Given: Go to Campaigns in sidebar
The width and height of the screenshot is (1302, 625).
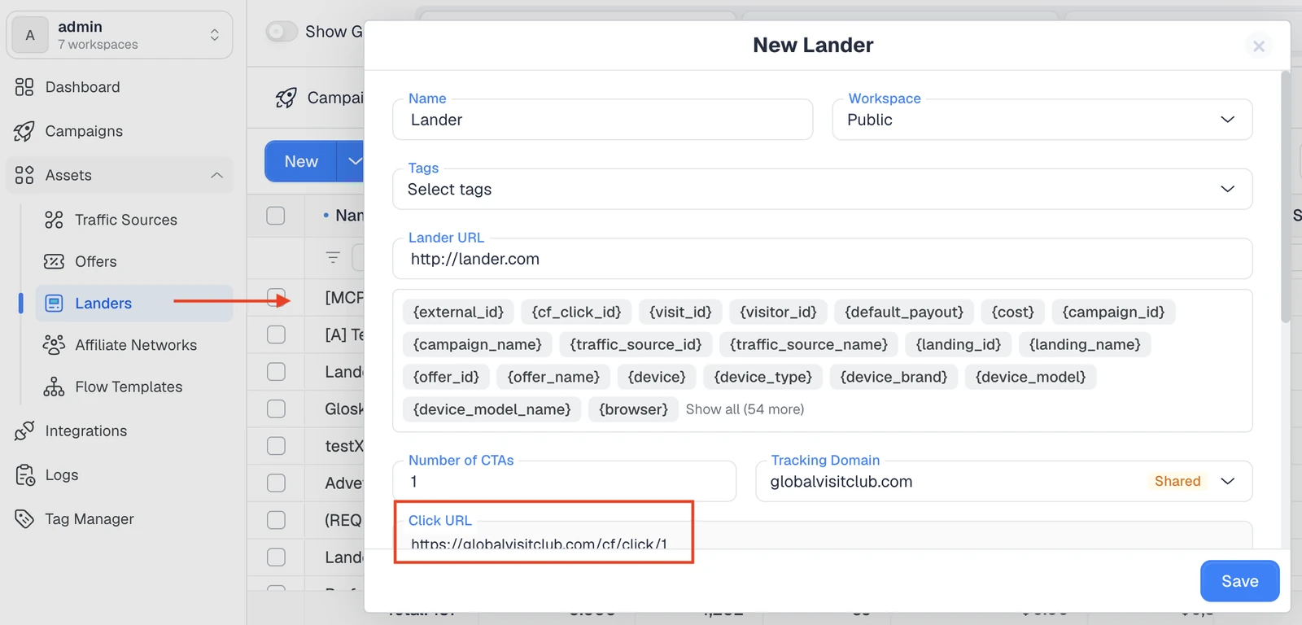Looking at the screenshot, I should (x=84, y=131).
